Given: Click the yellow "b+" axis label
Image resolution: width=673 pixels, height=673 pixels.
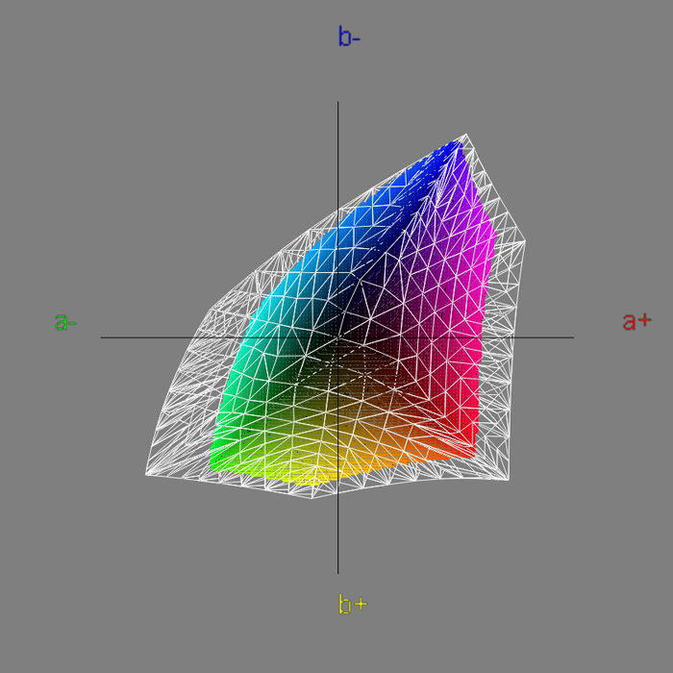Looking at the screenshot, I should coord(353,604).
